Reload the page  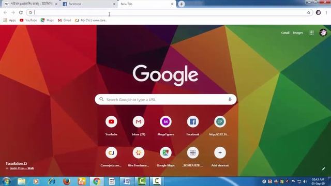point(21,12)
